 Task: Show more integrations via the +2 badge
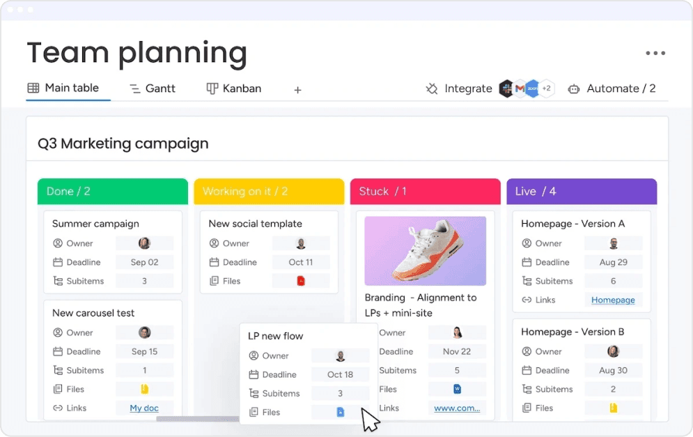(547, 88)
